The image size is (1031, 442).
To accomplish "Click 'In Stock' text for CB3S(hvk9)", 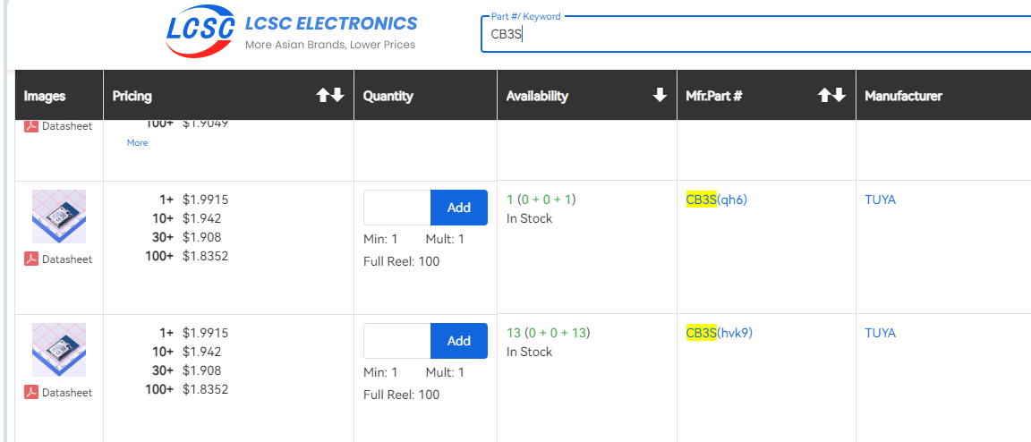I will point(529,352).
